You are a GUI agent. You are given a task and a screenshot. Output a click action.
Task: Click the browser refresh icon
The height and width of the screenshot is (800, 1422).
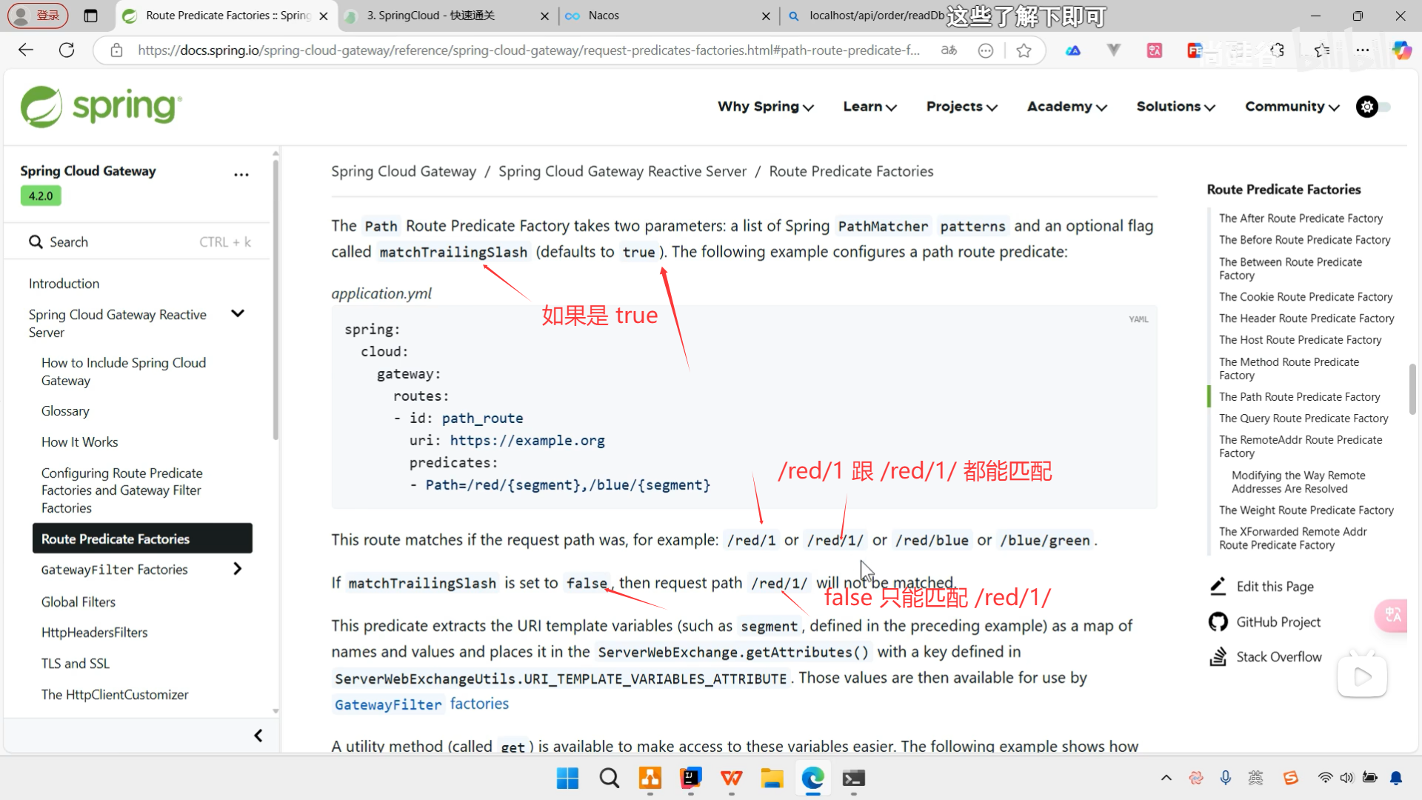tap(67, 50)
